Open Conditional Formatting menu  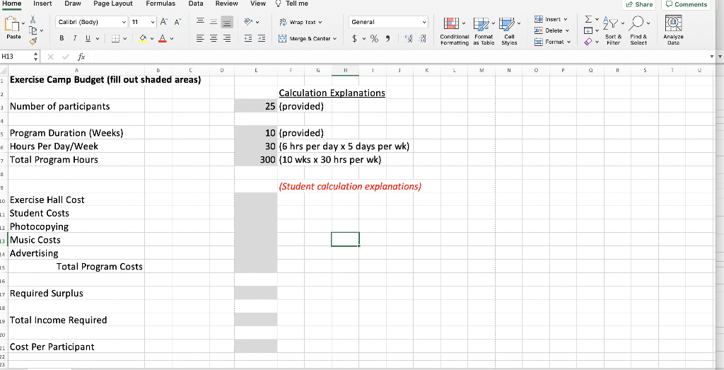(455, 31)
